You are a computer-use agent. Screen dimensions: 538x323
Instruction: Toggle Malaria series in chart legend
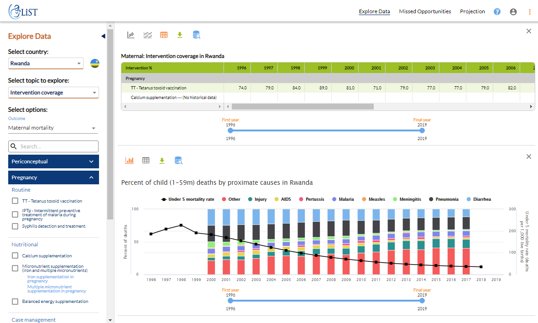point(343,199)
